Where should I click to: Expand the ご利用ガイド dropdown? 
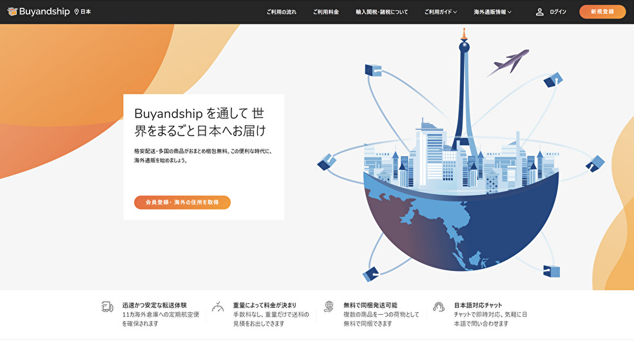point(441,12)
